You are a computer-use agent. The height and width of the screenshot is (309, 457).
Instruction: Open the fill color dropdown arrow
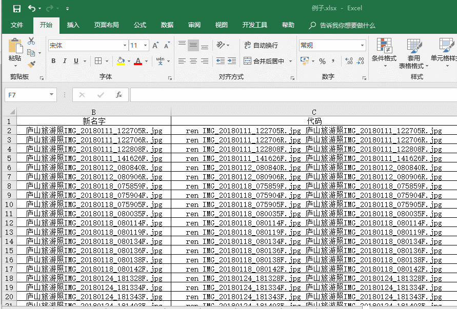[129, 61]
